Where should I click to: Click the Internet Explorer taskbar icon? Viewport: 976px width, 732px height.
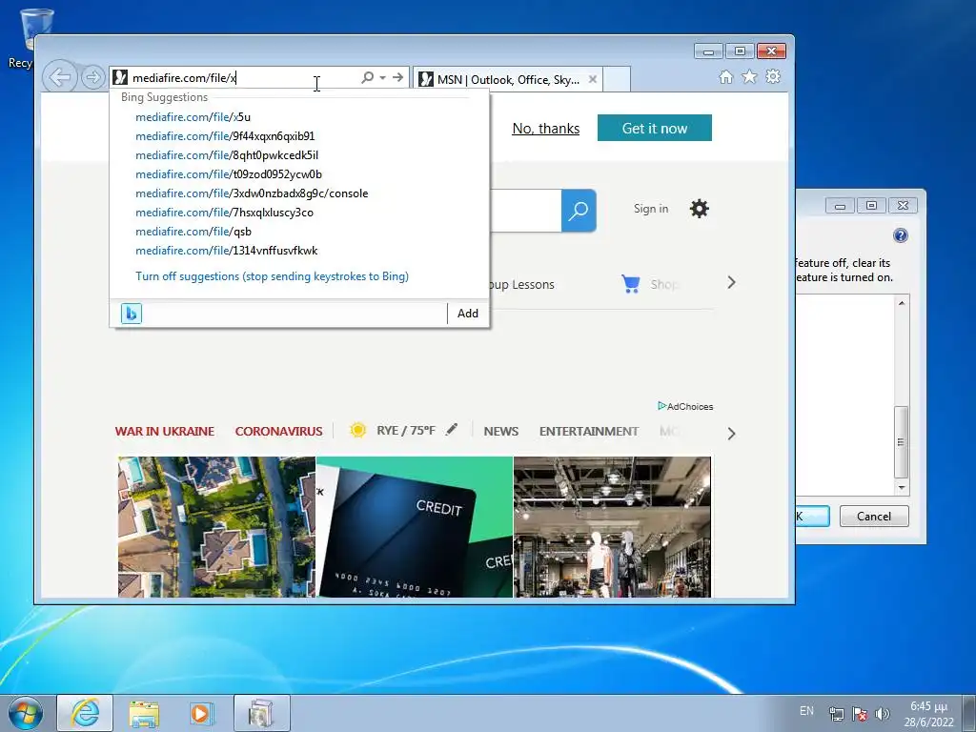85,713
